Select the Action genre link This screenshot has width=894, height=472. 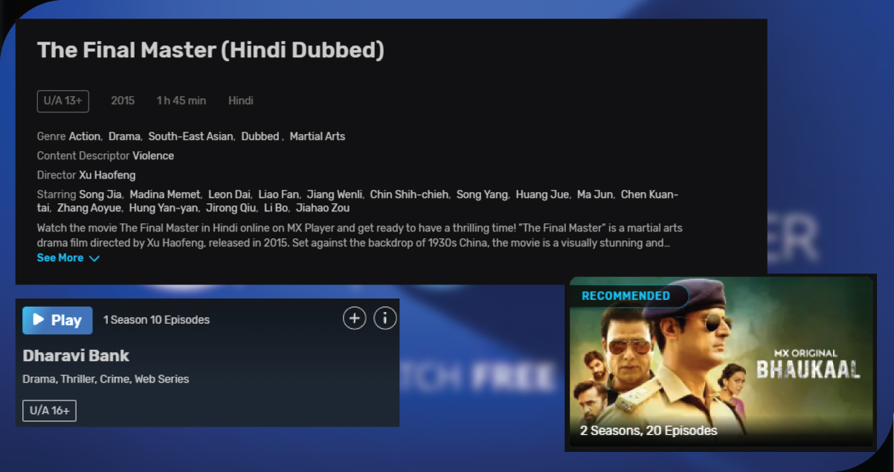point(84,136)
